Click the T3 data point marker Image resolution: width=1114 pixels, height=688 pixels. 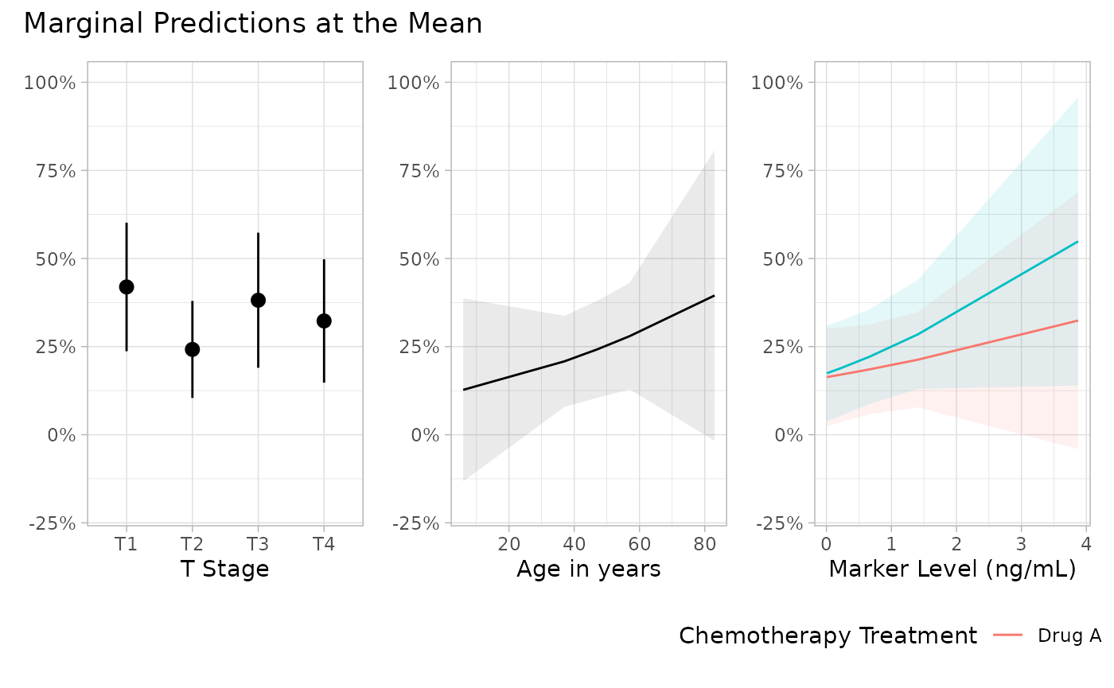(258, 300)
